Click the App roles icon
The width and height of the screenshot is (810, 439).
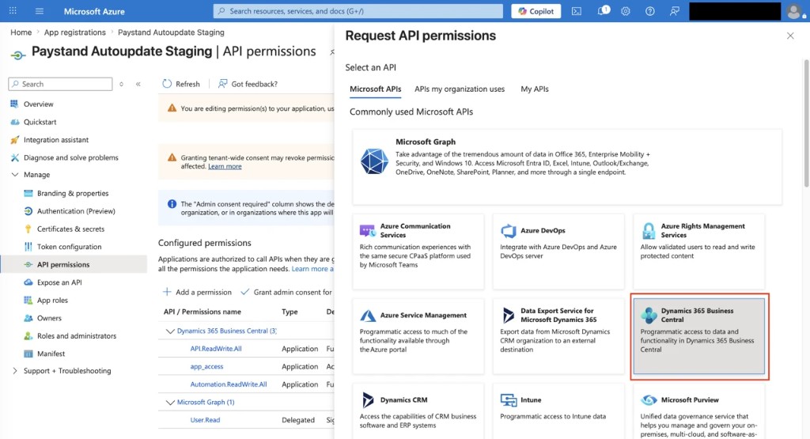click(x=28, y=300)
